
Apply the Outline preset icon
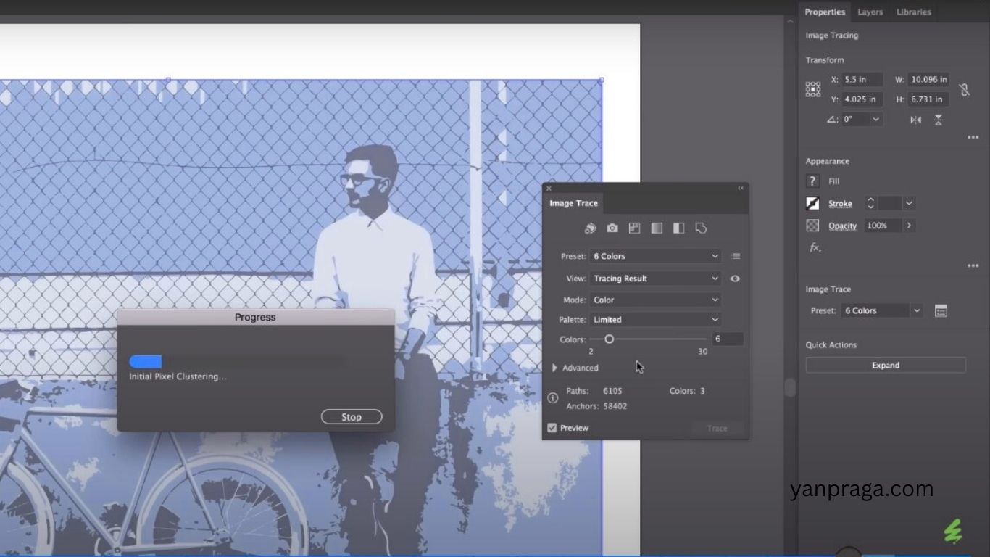701,228
